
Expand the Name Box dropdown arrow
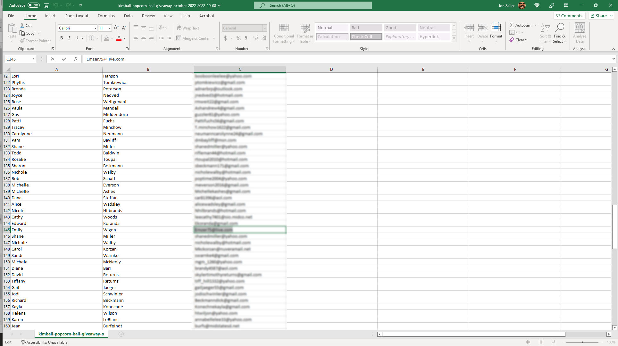coord(33,59)
